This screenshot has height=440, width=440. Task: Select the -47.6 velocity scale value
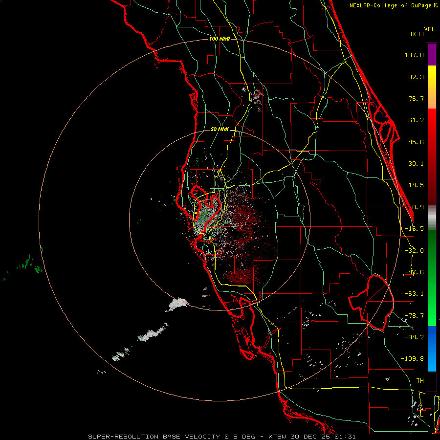414,272
